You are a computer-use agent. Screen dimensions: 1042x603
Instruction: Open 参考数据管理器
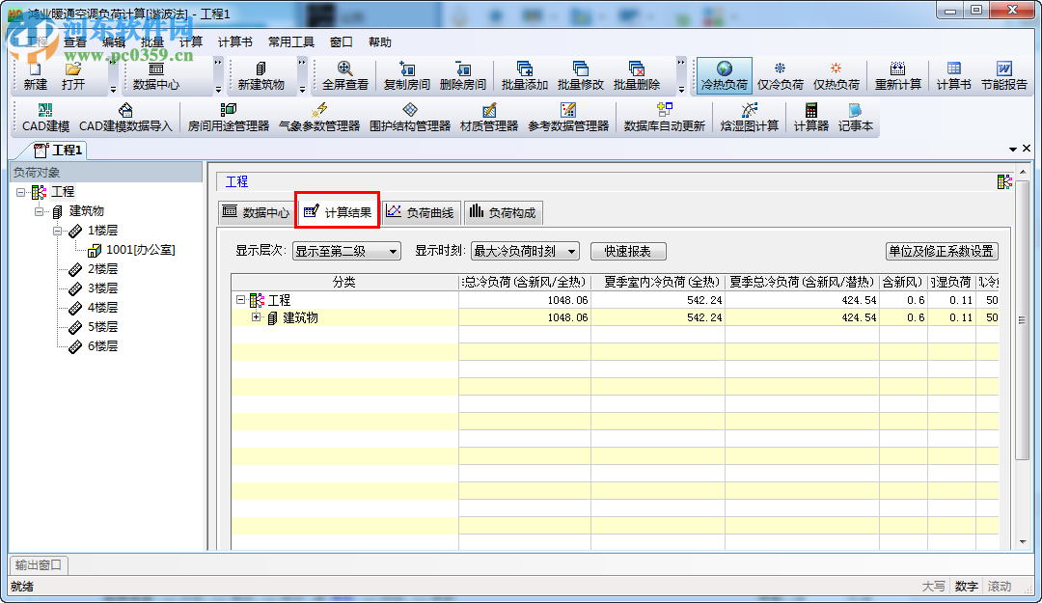point(568,118)
